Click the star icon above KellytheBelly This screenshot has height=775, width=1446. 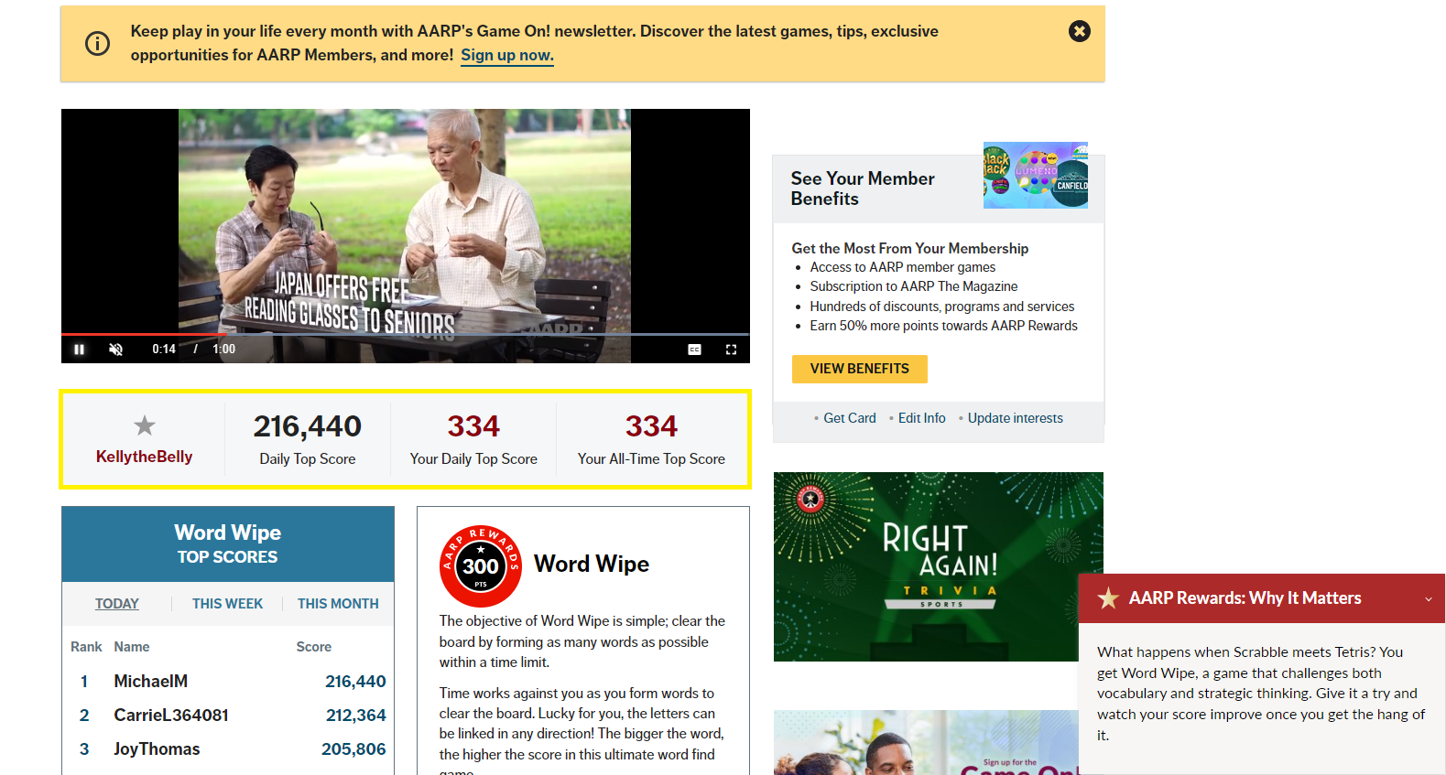(x=145, y=425)
